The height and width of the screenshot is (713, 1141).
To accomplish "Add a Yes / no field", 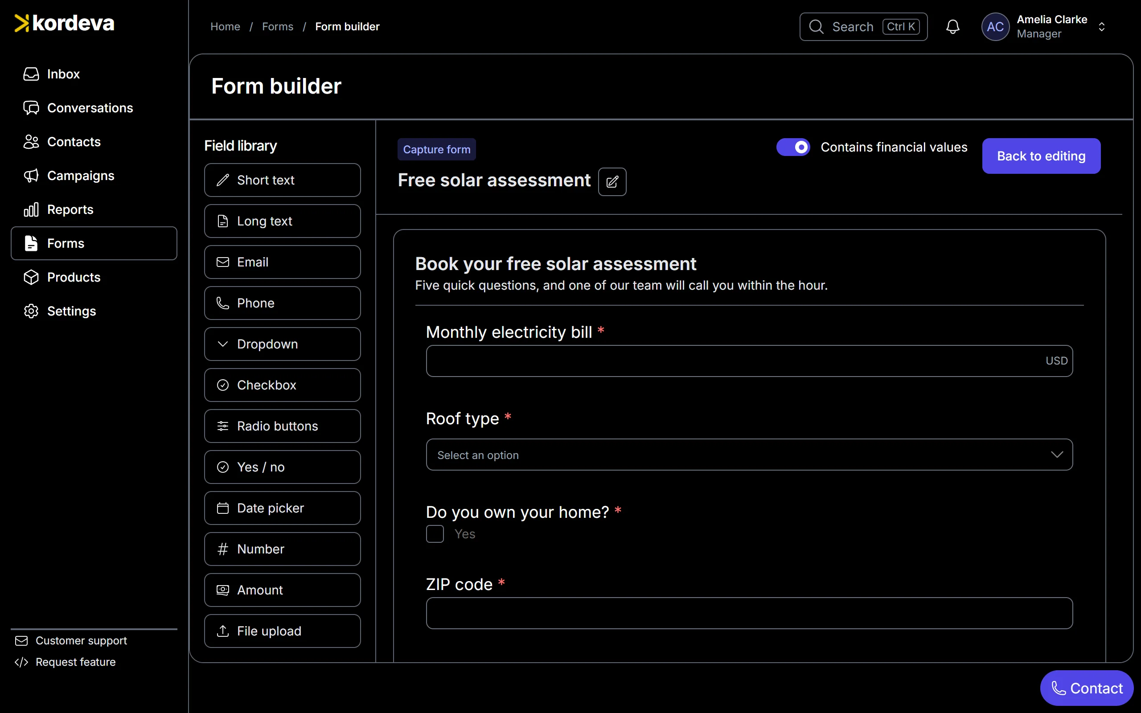I will pyautogui.click(x=283, y=467).
